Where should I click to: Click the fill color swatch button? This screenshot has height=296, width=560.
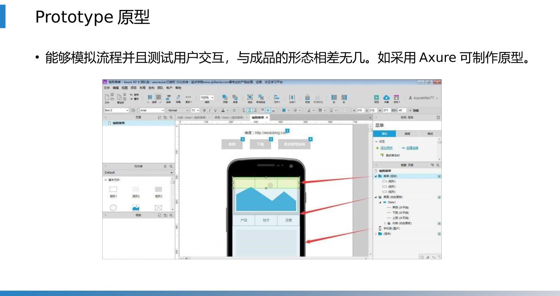point(284,110)
